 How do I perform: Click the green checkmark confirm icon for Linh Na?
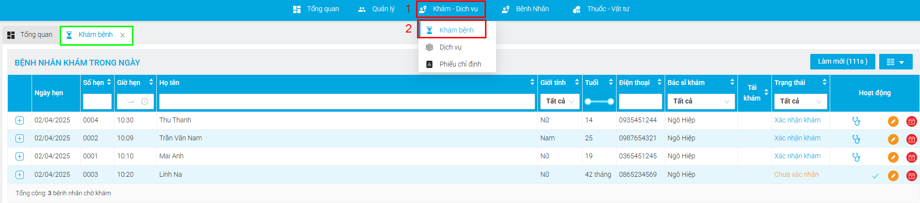click(875, 176)
